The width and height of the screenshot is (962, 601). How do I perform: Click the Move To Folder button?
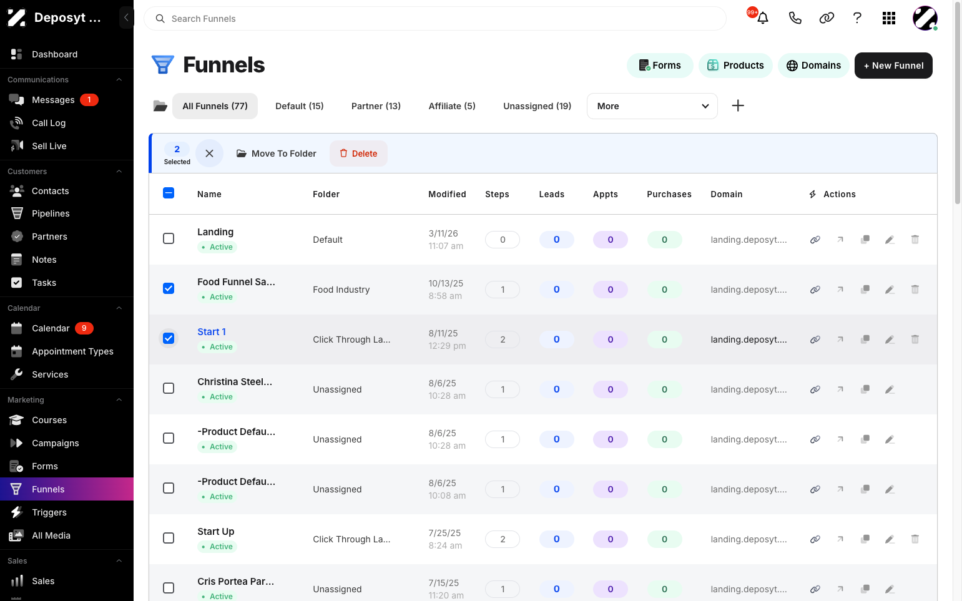pos(276,154)
